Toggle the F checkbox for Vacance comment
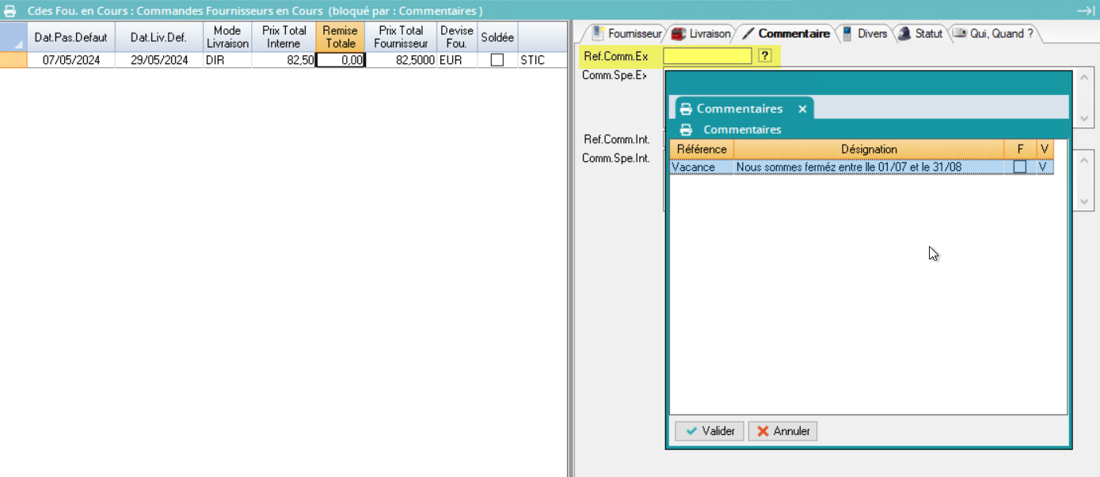 pos(1020,167)
